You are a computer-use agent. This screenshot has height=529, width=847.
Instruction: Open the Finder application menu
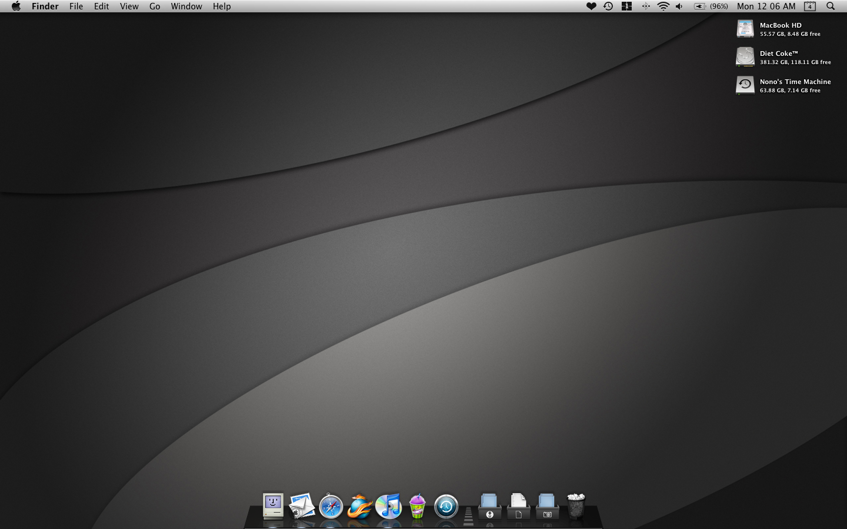pos(45,6)
